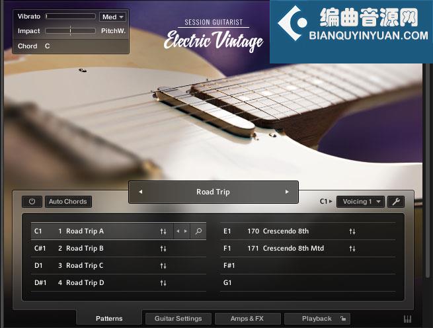
Task: Click up-down arrows icon for Crescendo 8th Mtd
Action: 352,249
